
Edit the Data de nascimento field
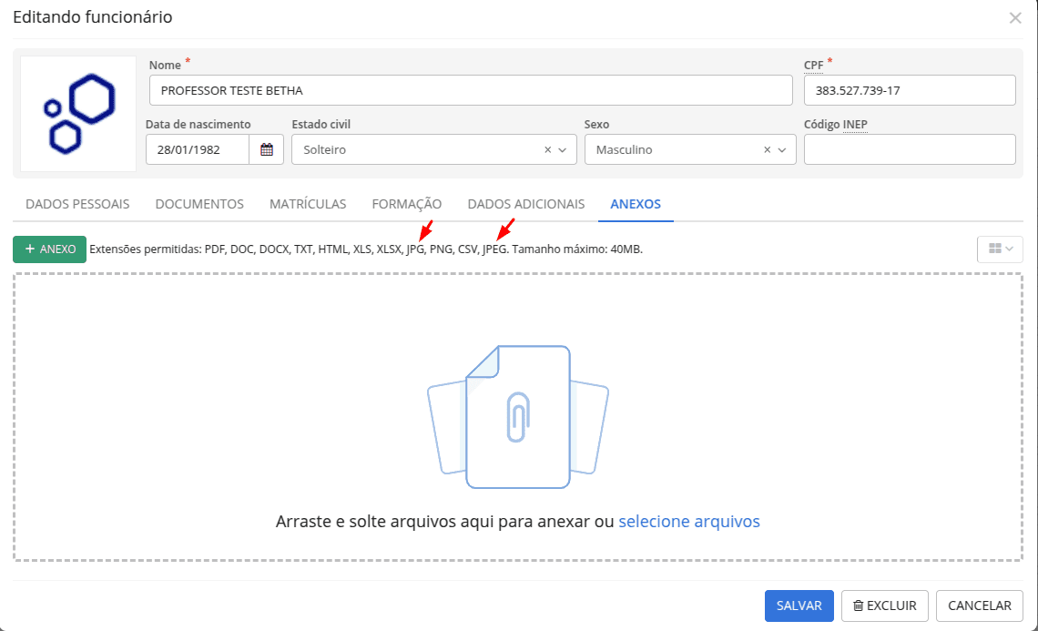198,149
